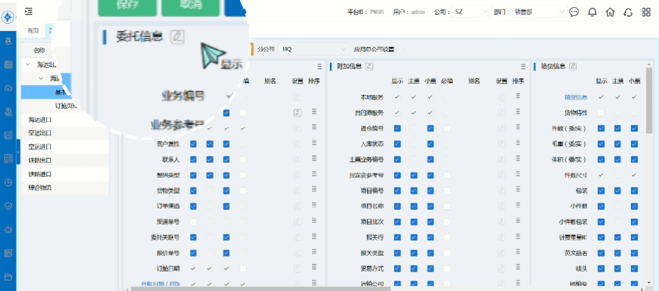Click the 设置 edit icon in 进仓编号 row

tap(501, 128)
